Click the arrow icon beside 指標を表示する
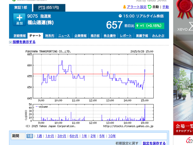Screen dimensions: 193x145 tap(10, 42)
